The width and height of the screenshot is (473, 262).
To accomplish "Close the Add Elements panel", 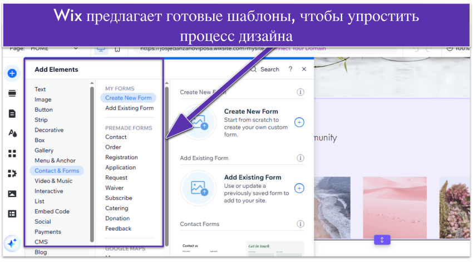I will (304, 69).
